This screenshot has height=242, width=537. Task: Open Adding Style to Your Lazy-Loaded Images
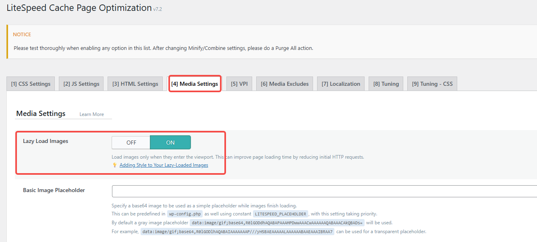point(163,165)
